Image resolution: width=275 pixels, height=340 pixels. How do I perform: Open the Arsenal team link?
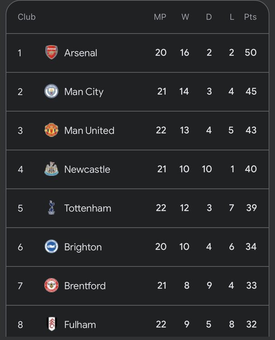click(81, 53)
